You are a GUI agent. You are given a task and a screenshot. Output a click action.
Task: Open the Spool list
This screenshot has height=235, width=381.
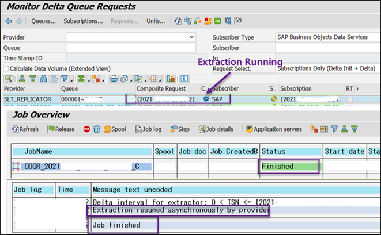tap(115, 129)
